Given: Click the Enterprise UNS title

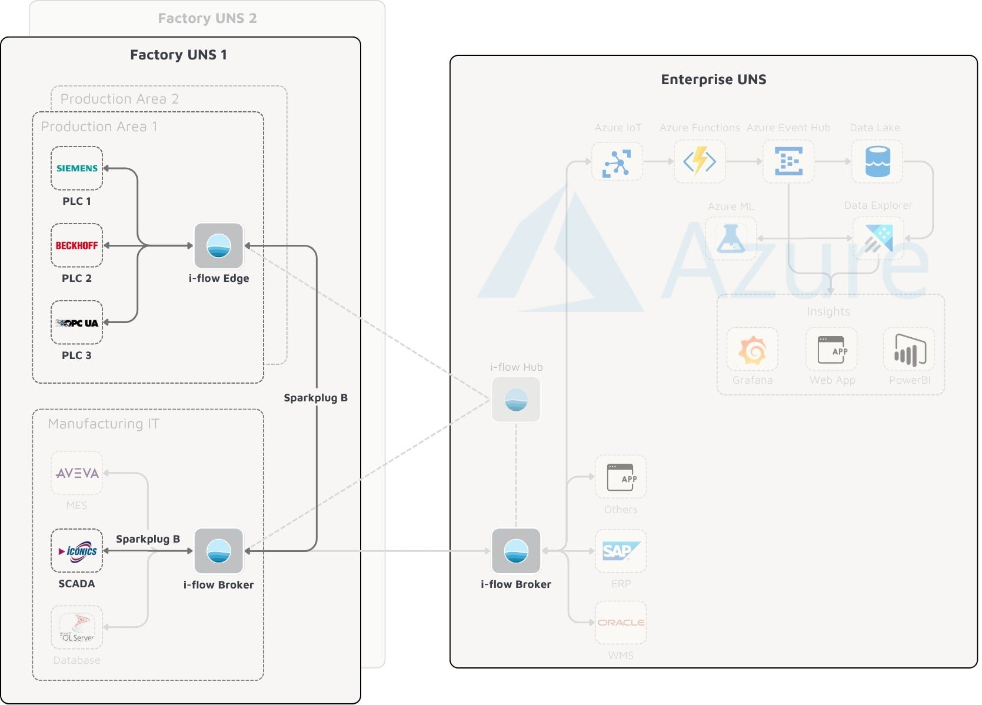Looking at the screenshot, I should pos(714,79).
